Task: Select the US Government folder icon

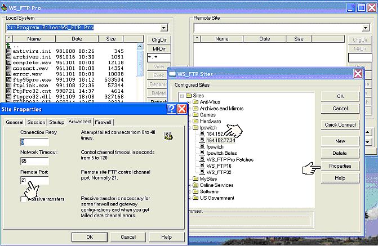Action: tap(195, 198)
